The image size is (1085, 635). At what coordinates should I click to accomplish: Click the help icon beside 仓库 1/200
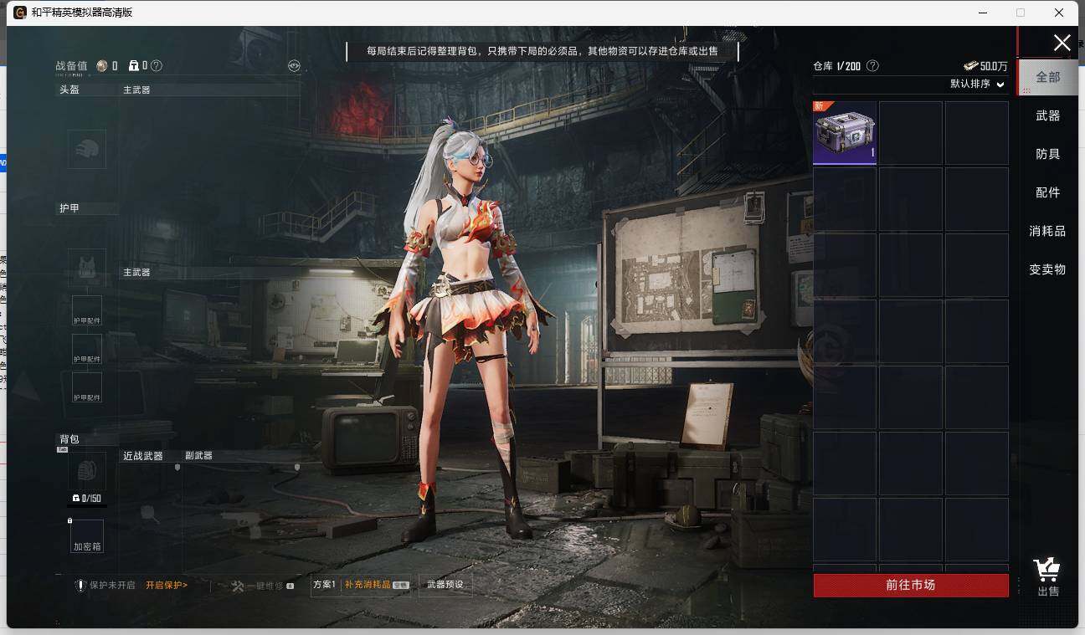coord(872,65)
